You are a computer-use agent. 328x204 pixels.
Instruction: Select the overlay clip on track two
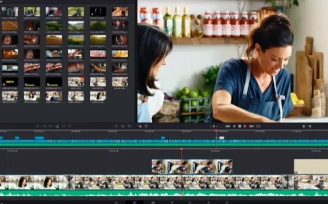click(x=192, y=166)
